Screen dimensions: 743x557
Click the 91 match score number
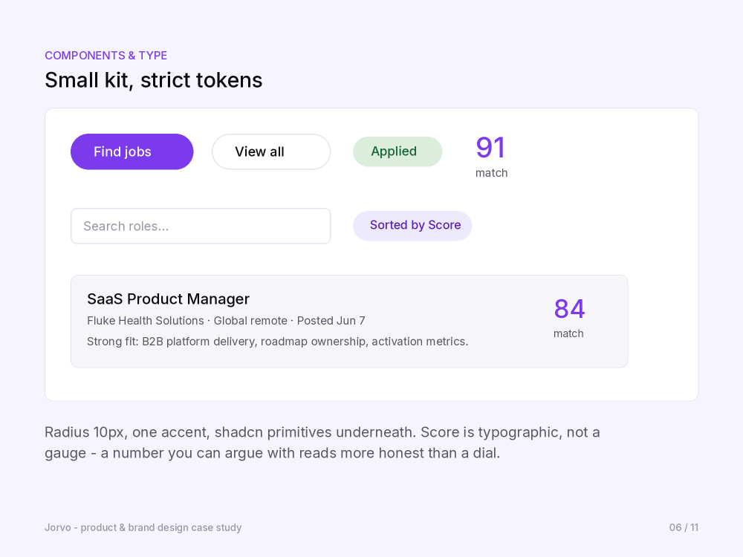point(490,147)
